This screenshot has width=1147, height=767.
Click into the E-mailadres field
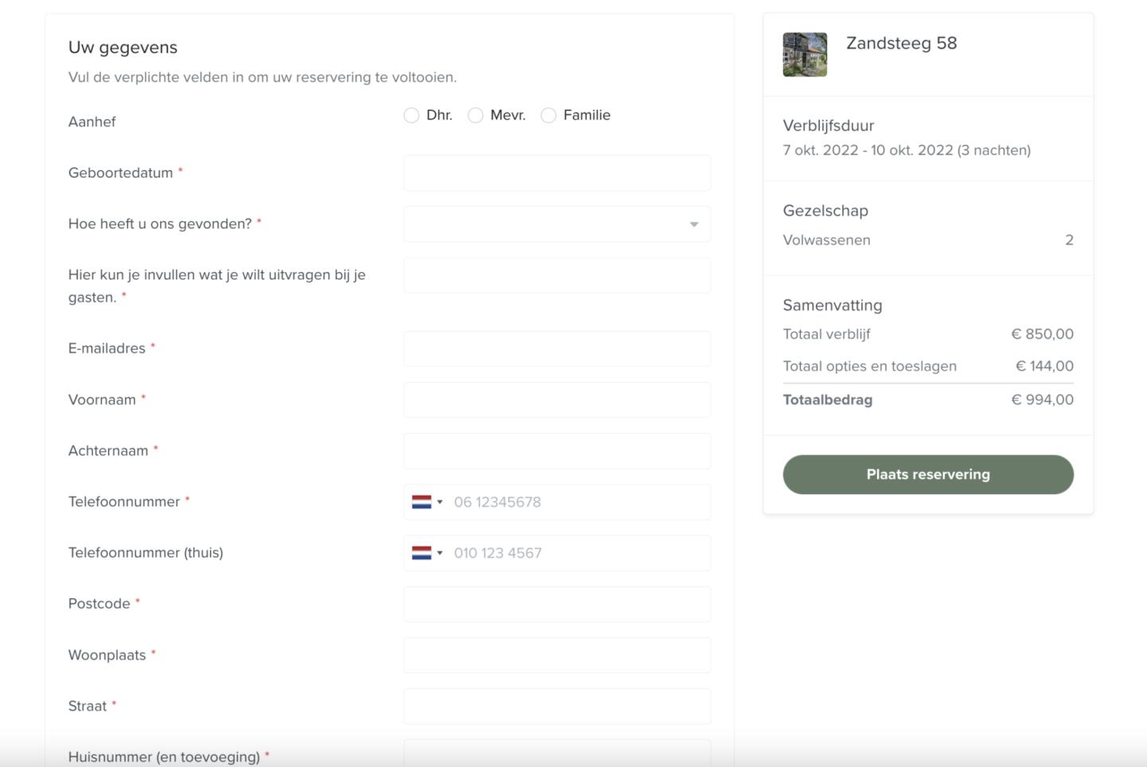[x=556, y=348]
